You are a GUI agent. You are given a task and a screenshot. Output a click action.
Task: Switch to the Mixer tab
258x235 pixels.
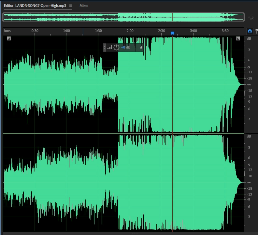coord(84,6)
